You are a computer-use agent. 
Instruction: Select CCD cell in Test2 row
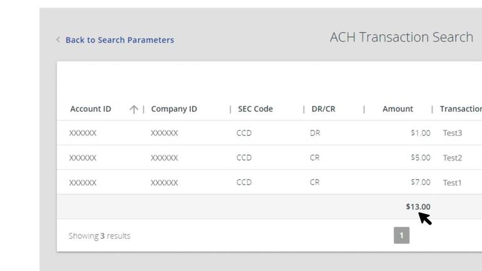(244, 157)
